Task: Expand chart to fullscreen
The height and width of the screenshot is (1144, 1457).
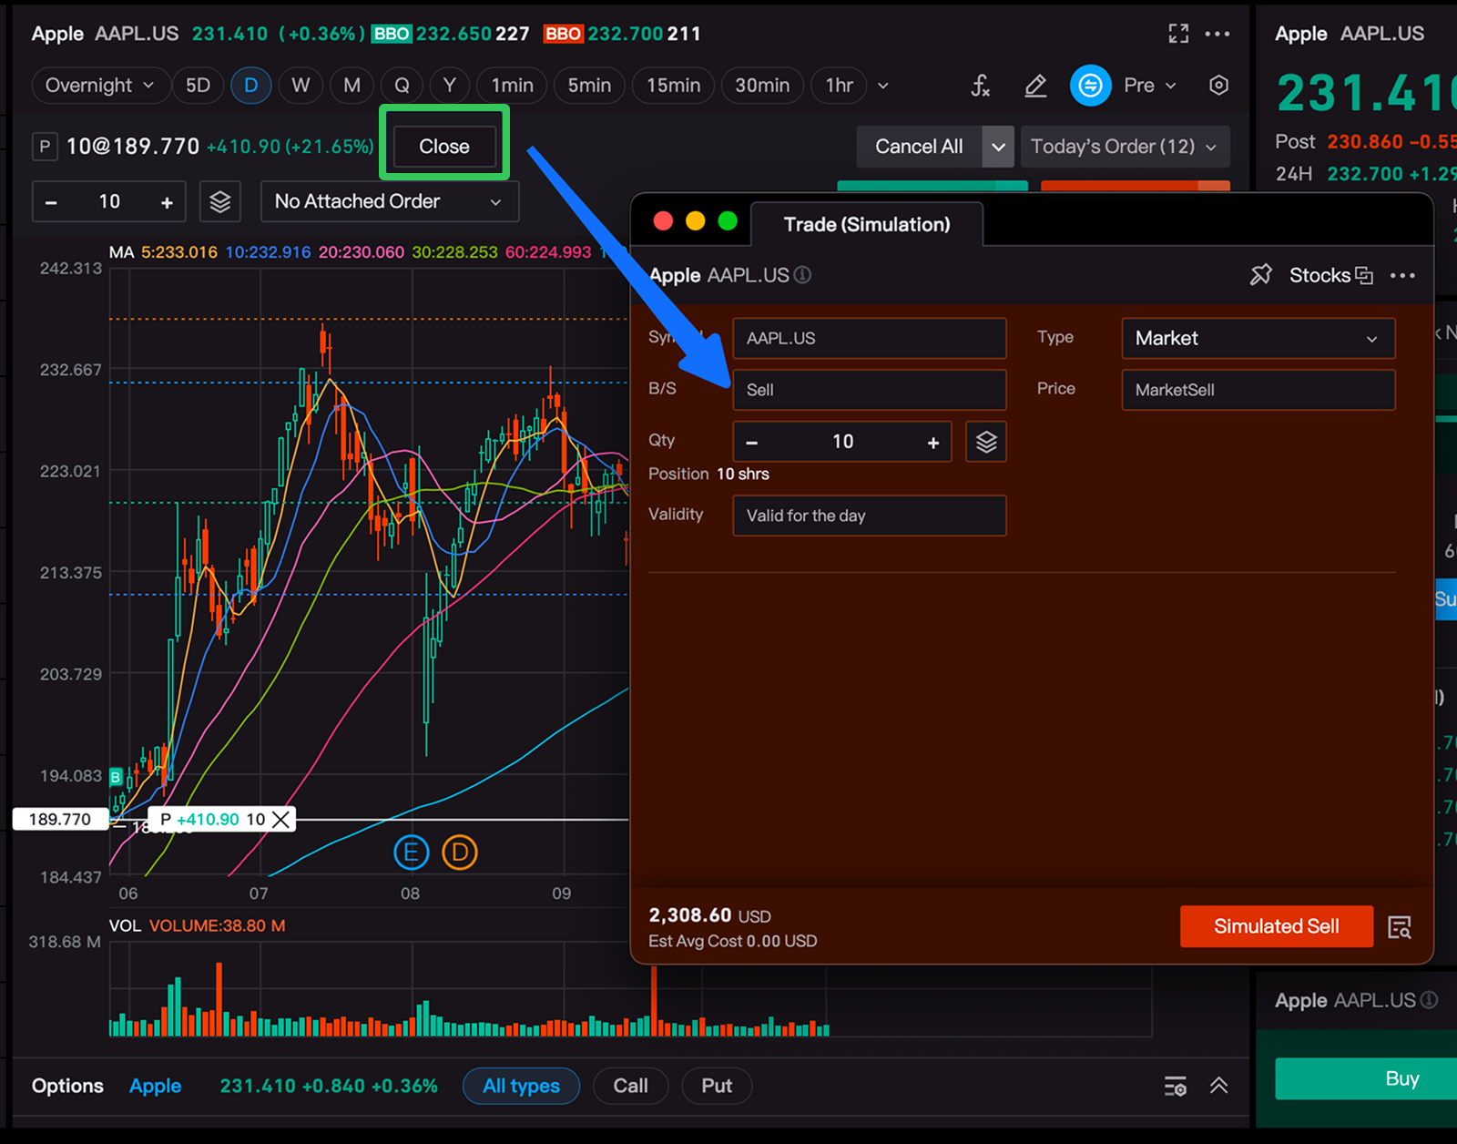Action: click(x=1178, y=34)
